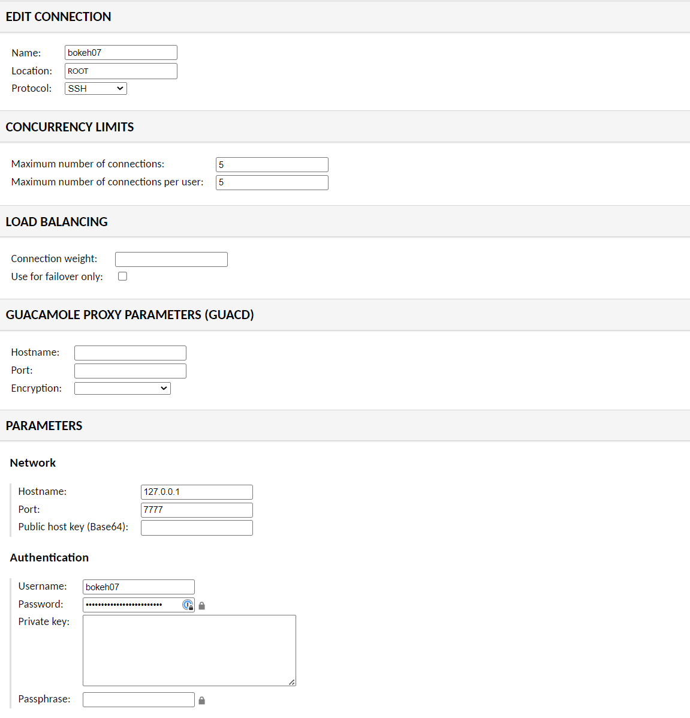Viewport: 690px width, 718px height.
Task: Click inside the Private key text area
Action: tap(189, 650)
